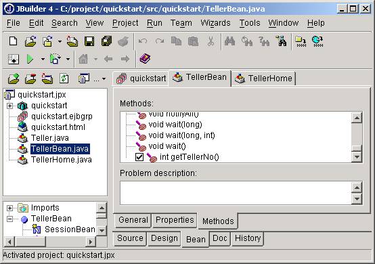Click Add to Project pane icon
This screenshot has height=264, width=375.
coord(14,79)
